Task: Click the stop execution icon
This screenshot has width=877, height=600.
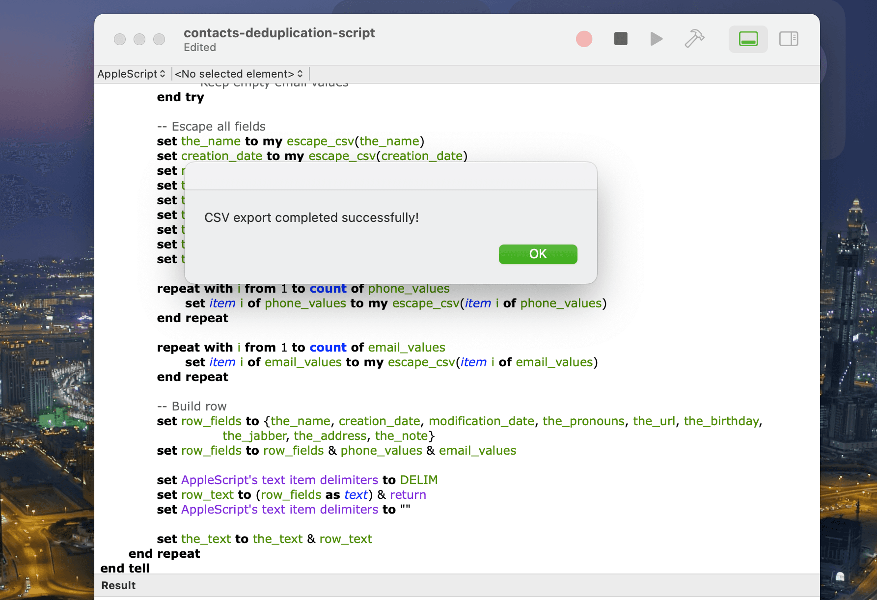Action: point(620,39)
